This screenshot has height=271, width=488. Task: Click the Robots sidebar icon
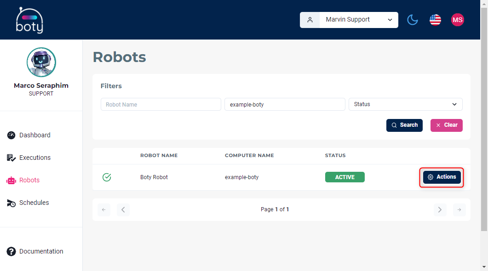11,181
